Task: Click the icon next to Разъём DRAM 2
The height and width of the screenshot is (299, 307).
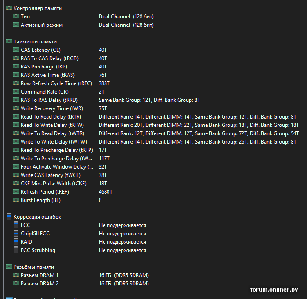Action: pos(16,283)
